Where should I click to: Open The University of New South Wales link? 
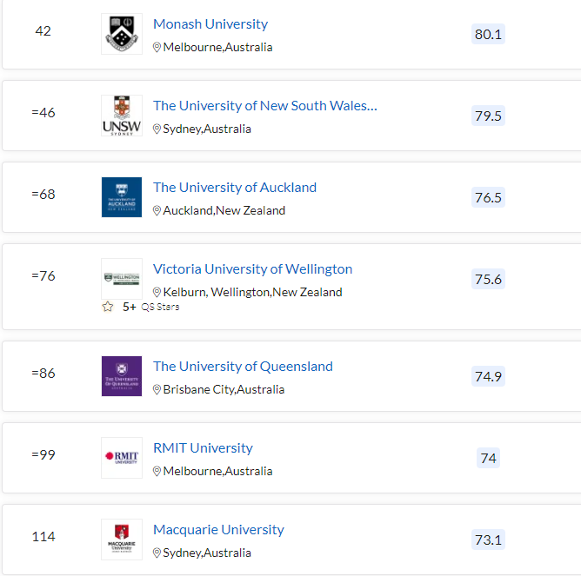point(265,106)
